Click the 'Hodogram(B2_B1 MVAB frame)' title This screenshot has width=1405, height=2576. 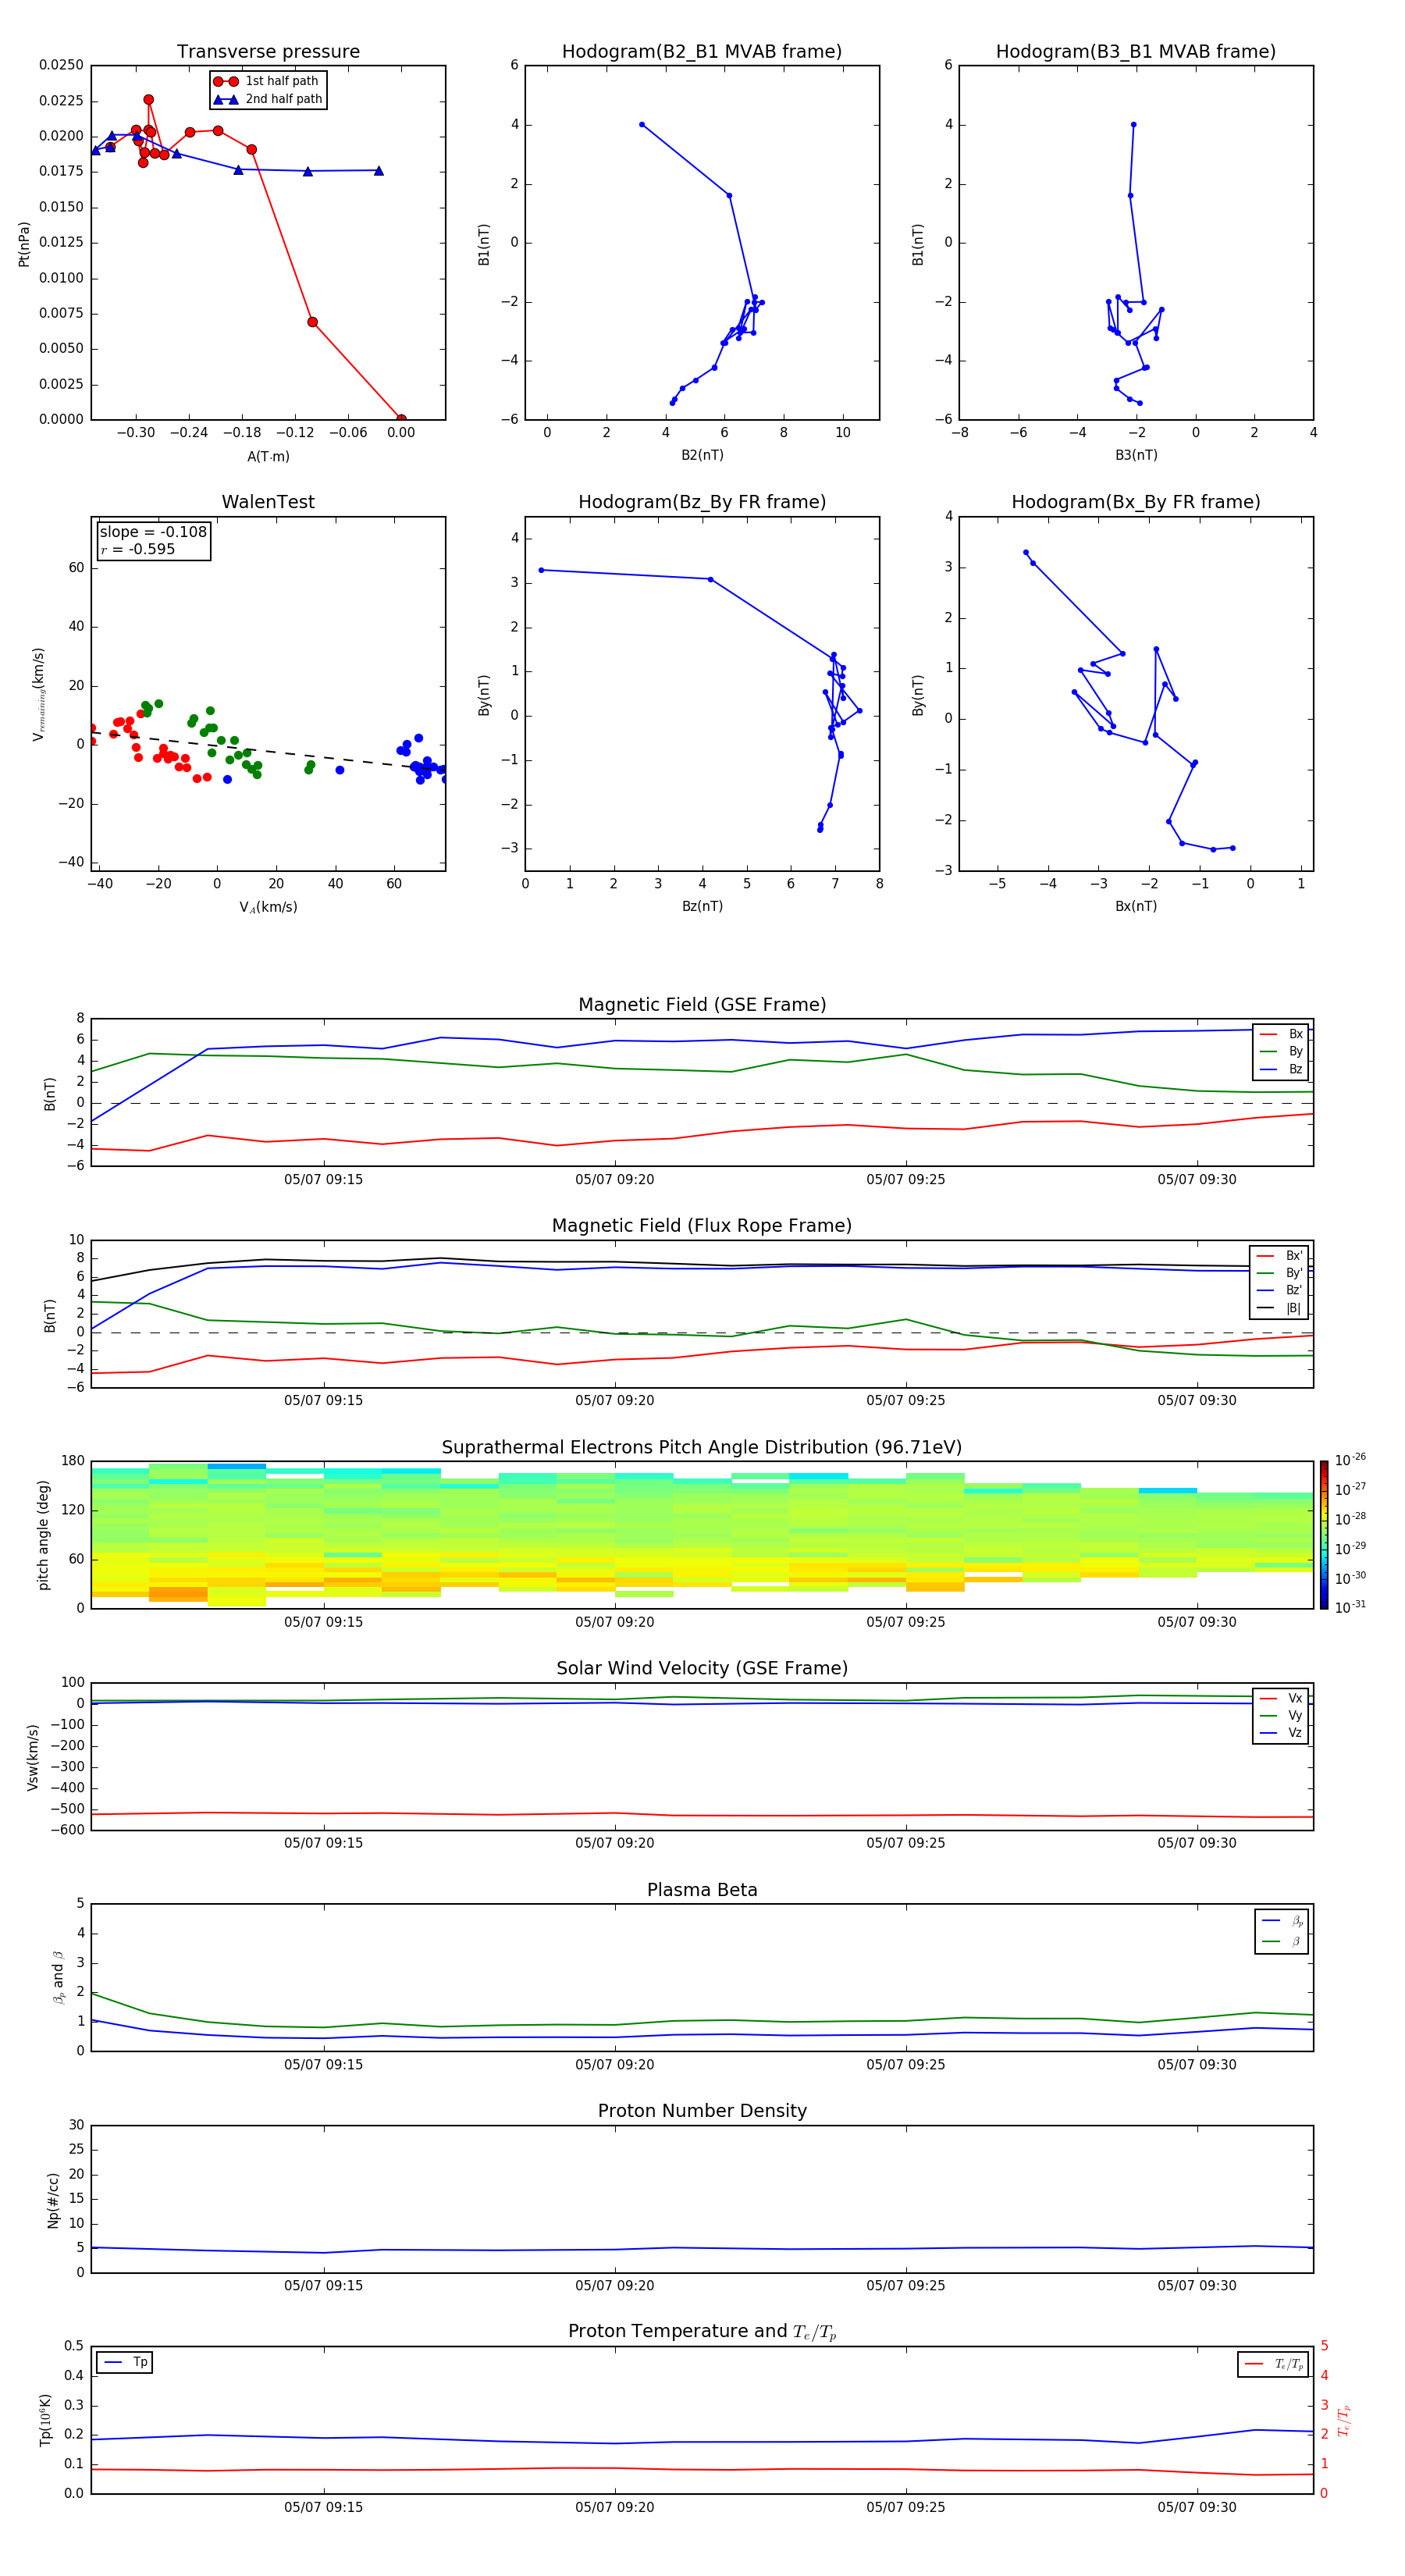point(702,52)
